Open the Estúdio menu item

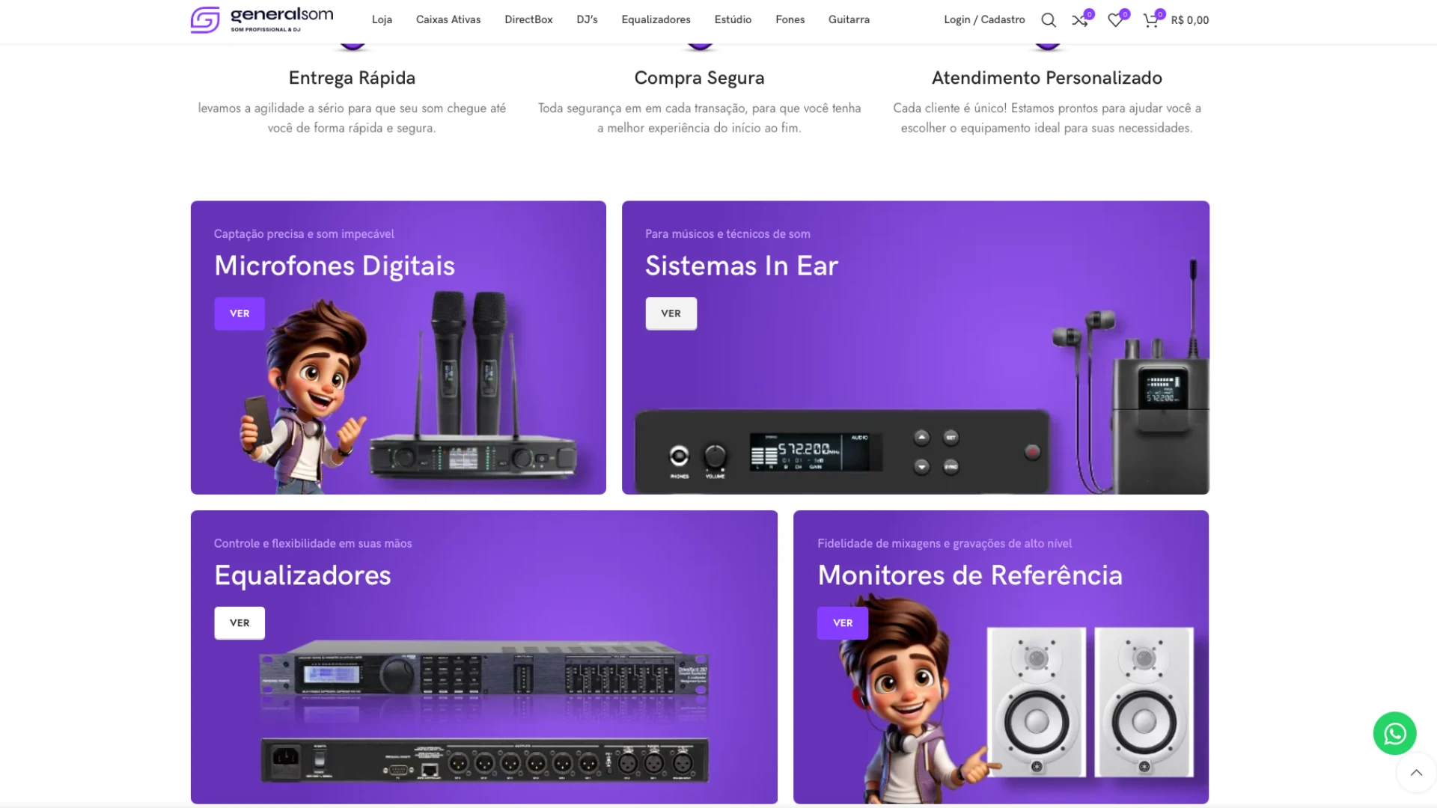tap(733, 19)
